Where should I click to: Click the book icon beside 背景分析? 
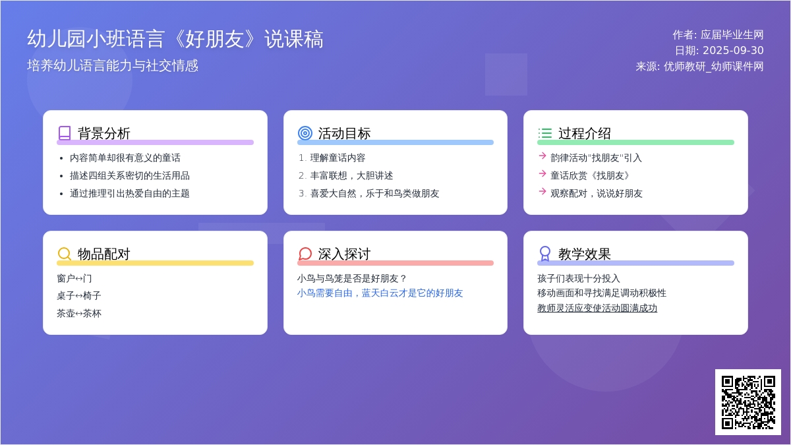point(65,133)
